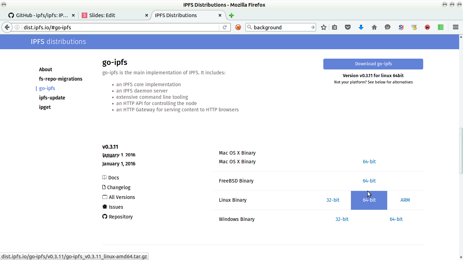Click the green square extension icon

[441, 27]
